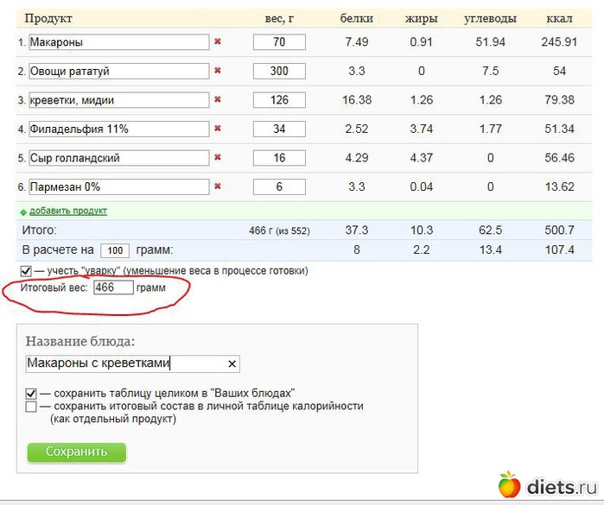Click the weight field for Овощи рататуй
The height and width of the screenshot is (505, 604).
(x=278, y=71)
